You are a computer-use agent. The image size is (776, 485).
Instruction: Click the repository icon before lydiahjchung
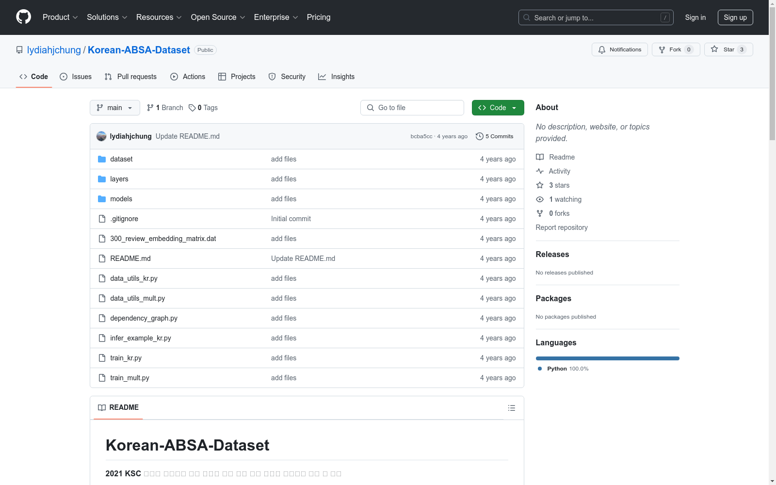click(19, 50)
